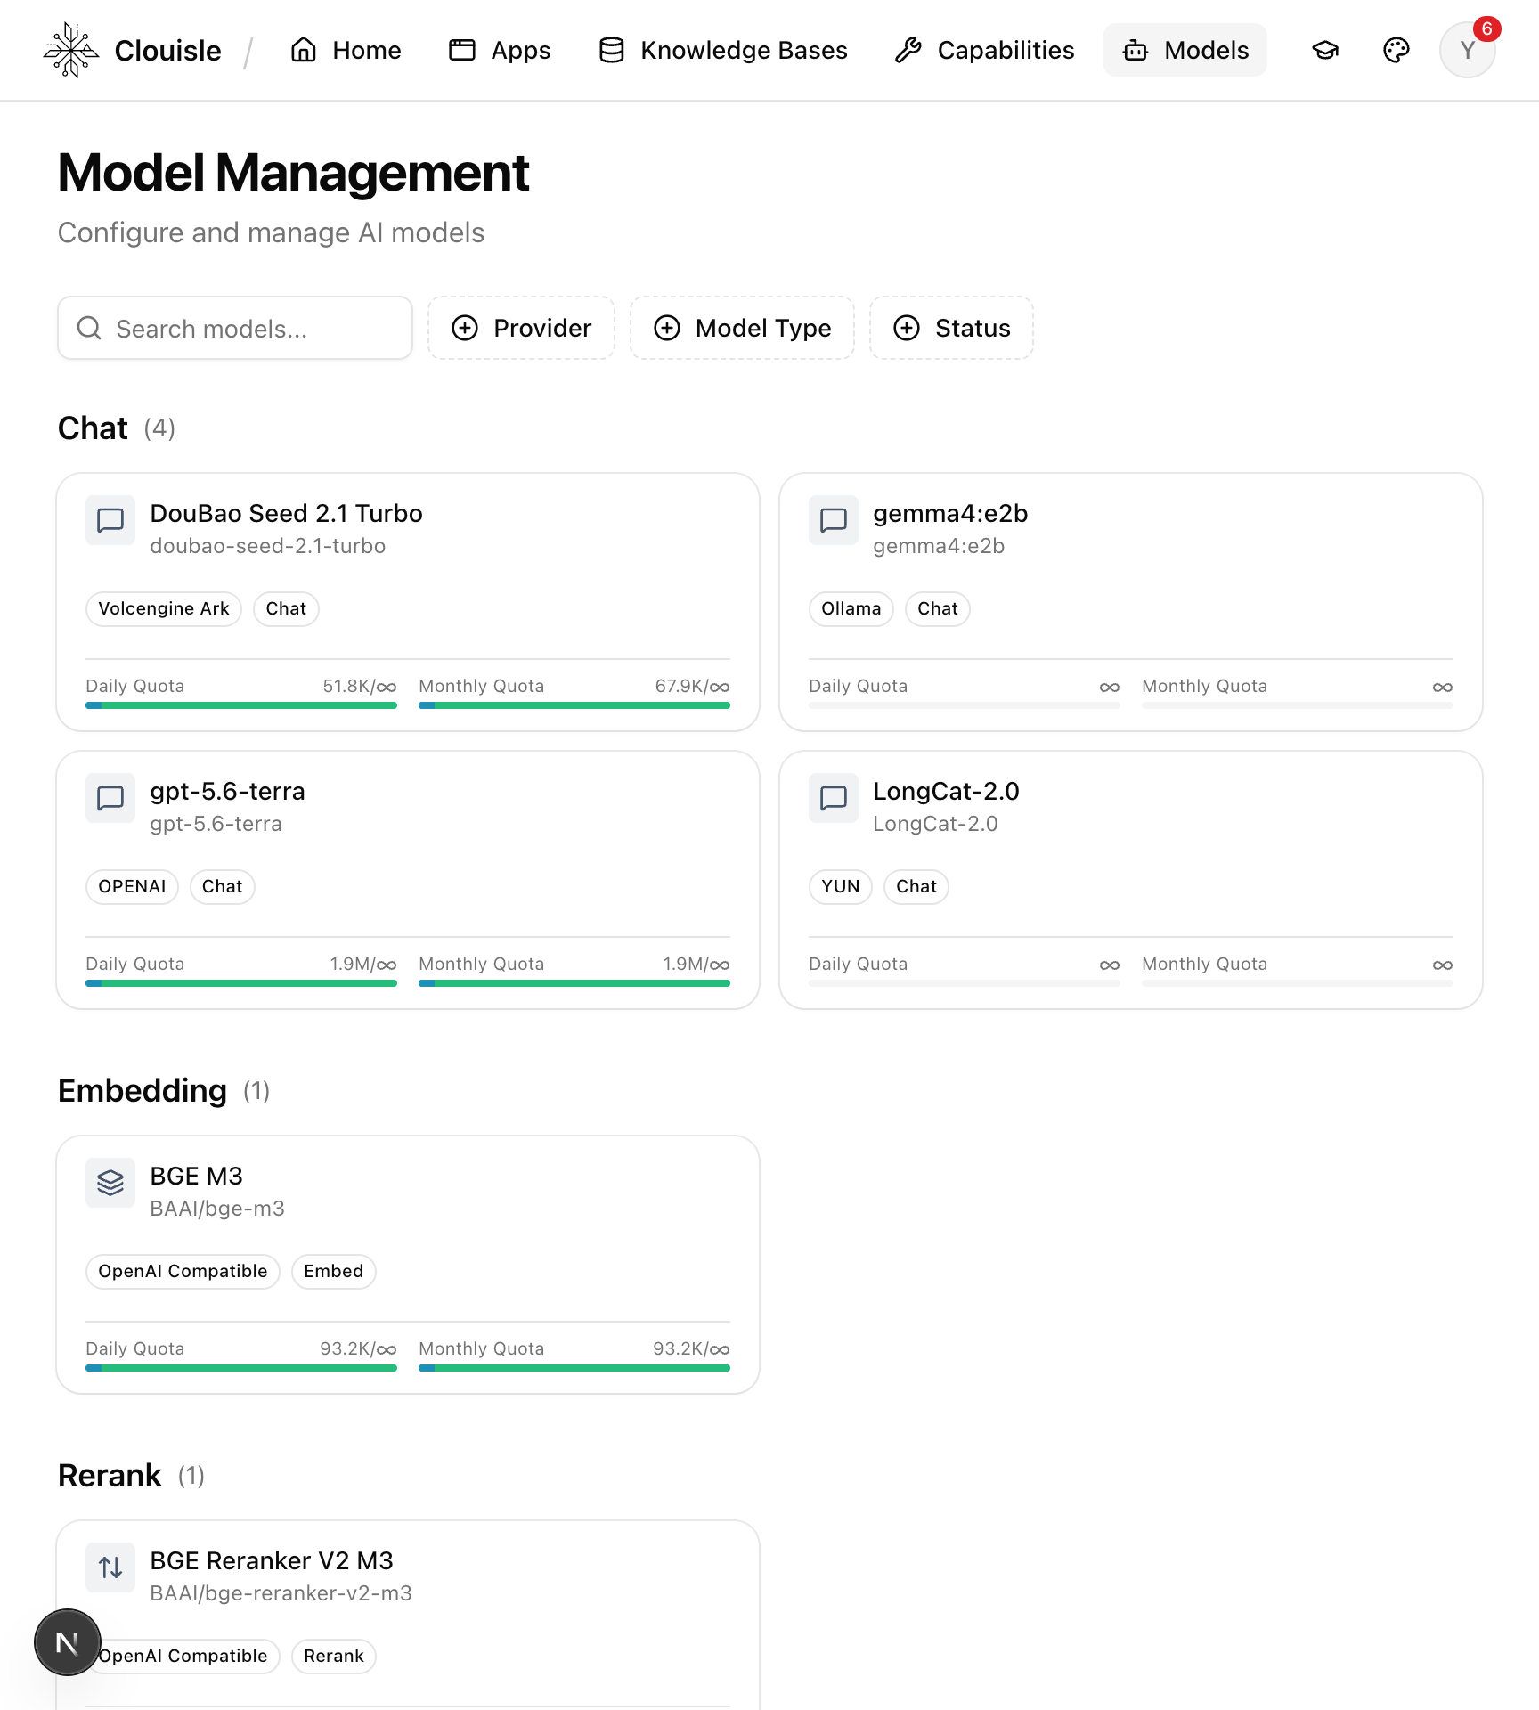
Task: Open the palette theme icon
Action: click(1396, 50)
